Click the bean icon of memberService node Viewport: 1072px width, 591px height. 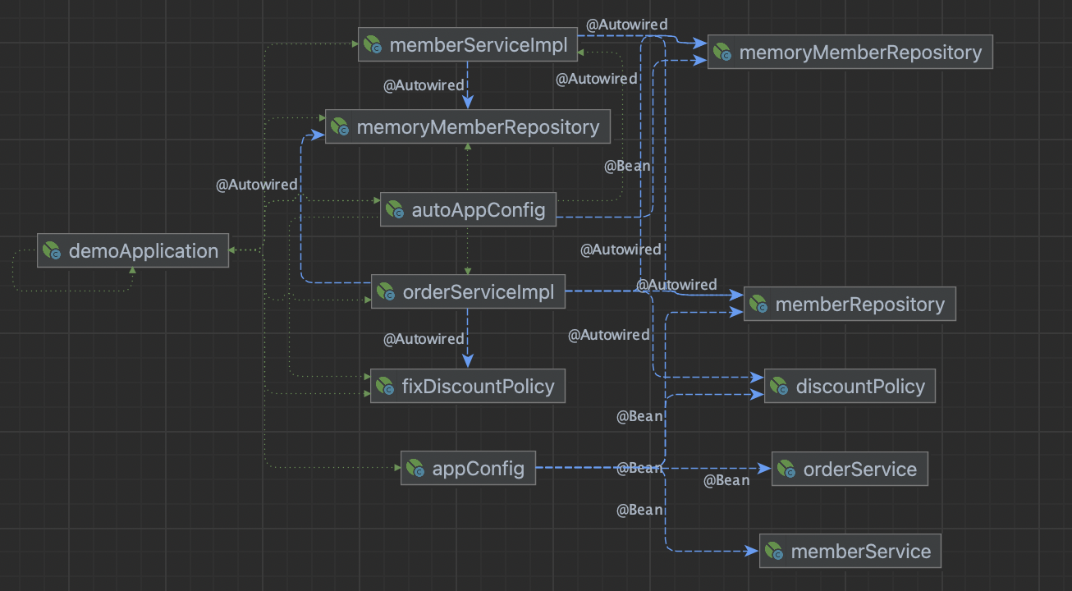point(775,551)
